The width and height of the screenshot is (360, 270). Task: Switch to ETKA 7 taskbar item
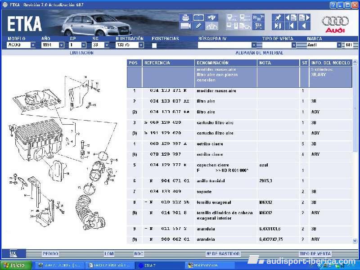tap(160, 265)
